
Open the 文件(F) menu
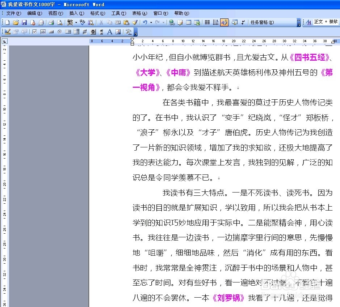14,13
